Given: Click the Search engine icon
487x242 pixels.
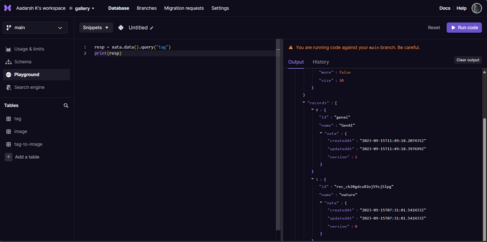Looking at the screenshot, I should (x=9, y=88).
